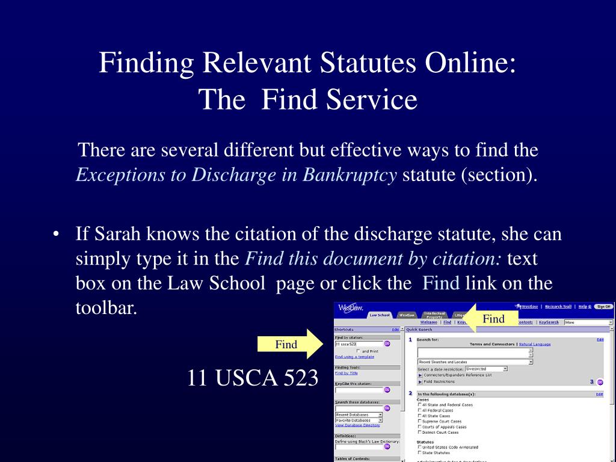Click 'Find using a template' link
Image resolution: width=616 pixels, height=462 pixels.
(354, 357)
